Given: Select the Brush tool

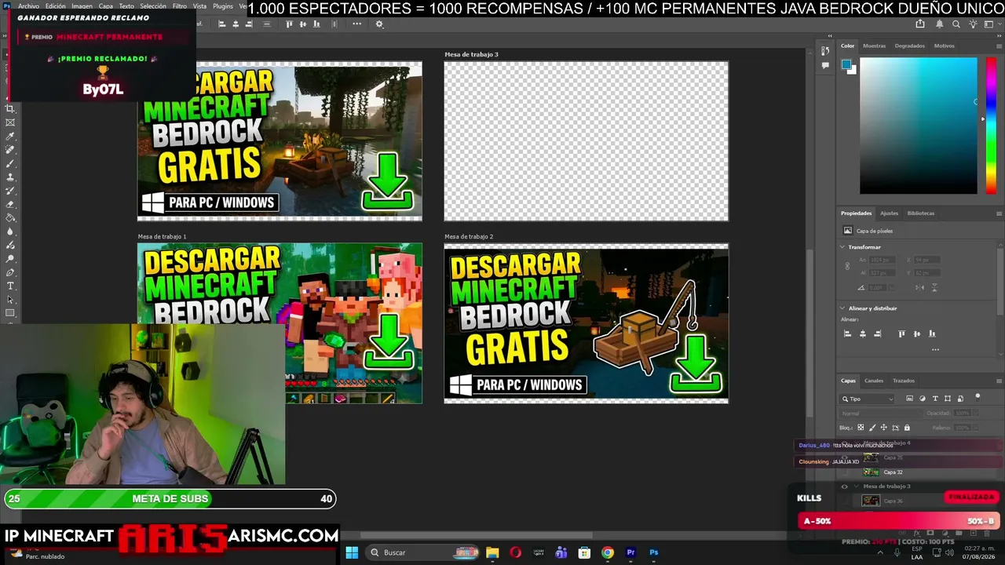Looking at the screenshot, I should point(10,163).
